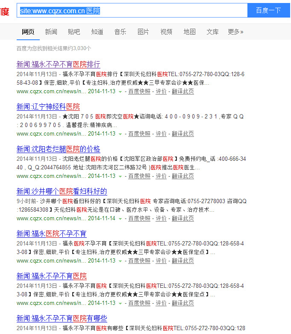Open result 新闻:沈阳老烂腿医院的价格
The height and width of the screenshot is (334, 291).
(58, 149)
